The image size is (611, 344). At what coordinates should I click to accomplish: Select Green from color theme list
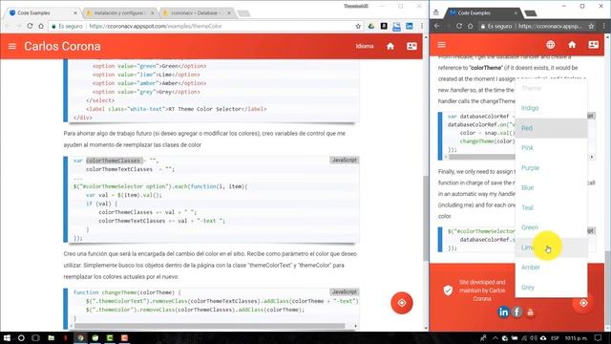551,227
